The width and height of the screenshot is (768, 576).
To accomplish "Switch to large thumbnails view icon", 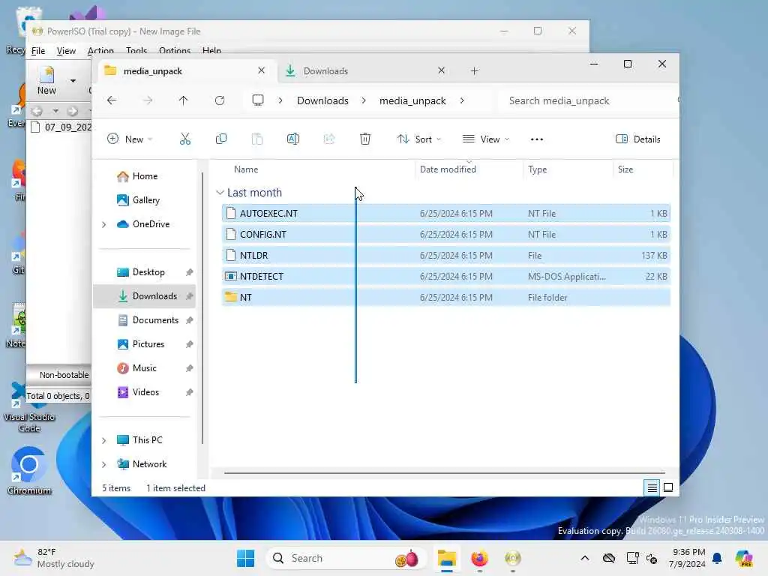I will pos(668,487).
